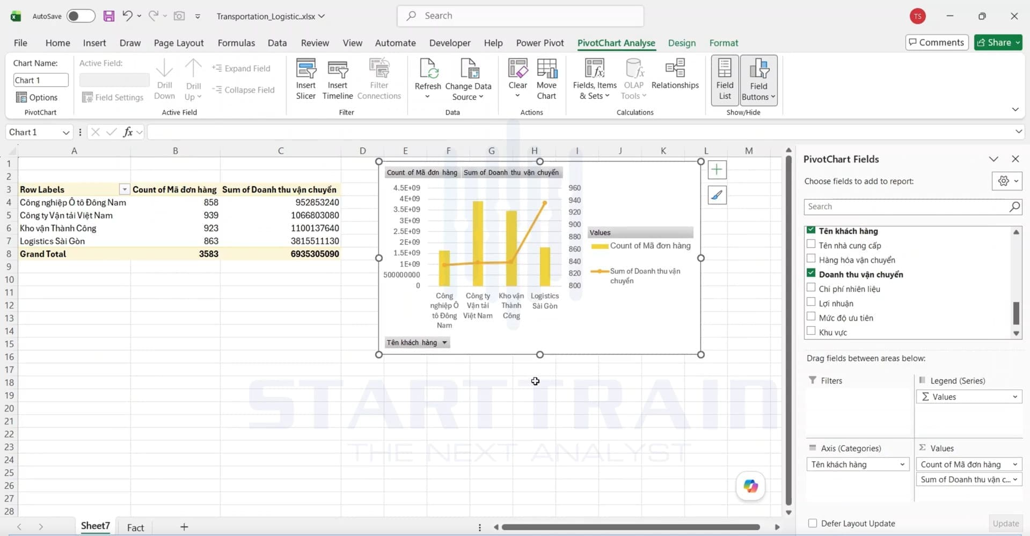Click Insert Timeline icon

[338, 79]
